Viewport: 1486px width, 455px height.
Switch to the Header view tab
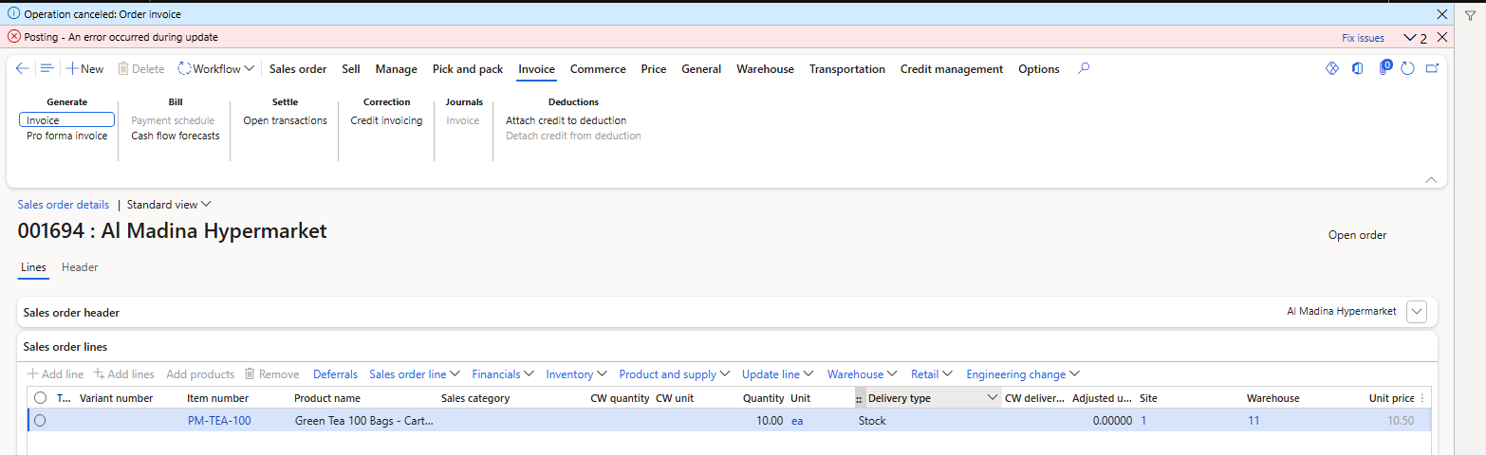(80, 267)
